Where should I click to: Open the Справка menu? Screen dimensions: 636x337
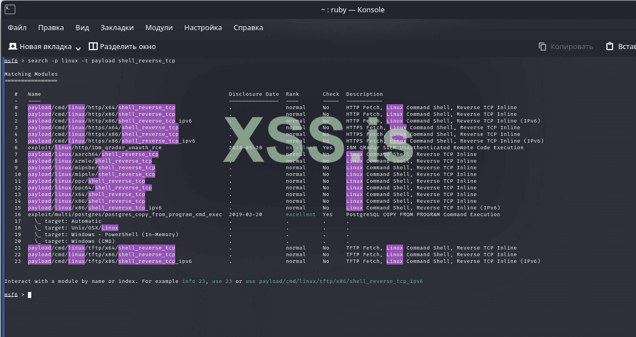pyautogui.click(x=248, y=28)
